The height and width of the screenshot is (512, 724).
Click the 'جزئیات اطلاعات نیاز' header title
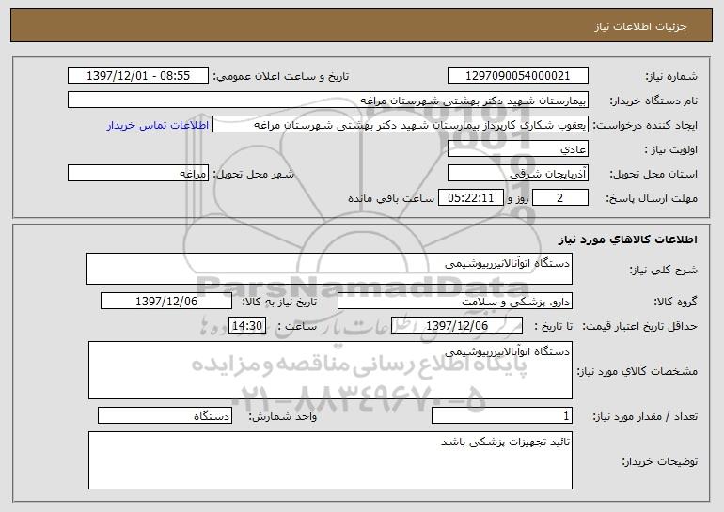click(x=640, y=26)
